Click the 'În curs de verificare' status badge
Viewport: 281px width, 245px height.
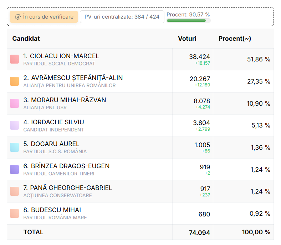tap(44, 17)
